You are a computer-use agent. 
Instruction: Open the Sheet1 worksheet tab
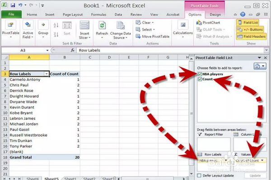tap(70, 179)
